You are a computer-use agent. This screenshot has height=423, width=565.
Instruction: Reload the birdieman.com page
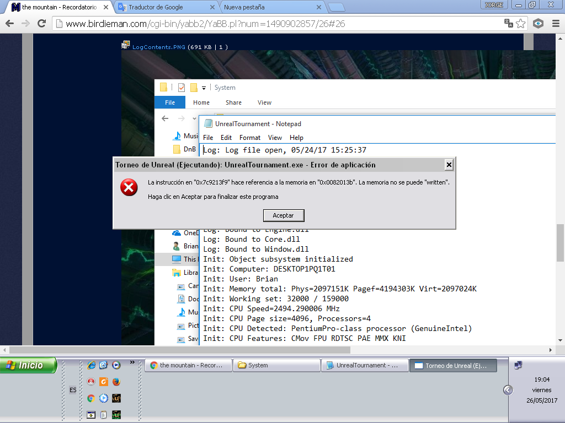pos(42,24)
